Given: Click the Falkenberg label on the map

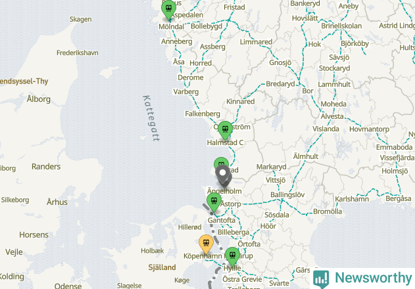Looking at the screenshot, I should coord(203,114).
